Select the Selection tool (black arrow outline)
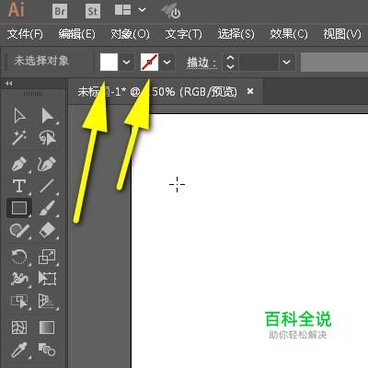Image resolution: width=368 pixels, height=368 pixels. point(19,116)
